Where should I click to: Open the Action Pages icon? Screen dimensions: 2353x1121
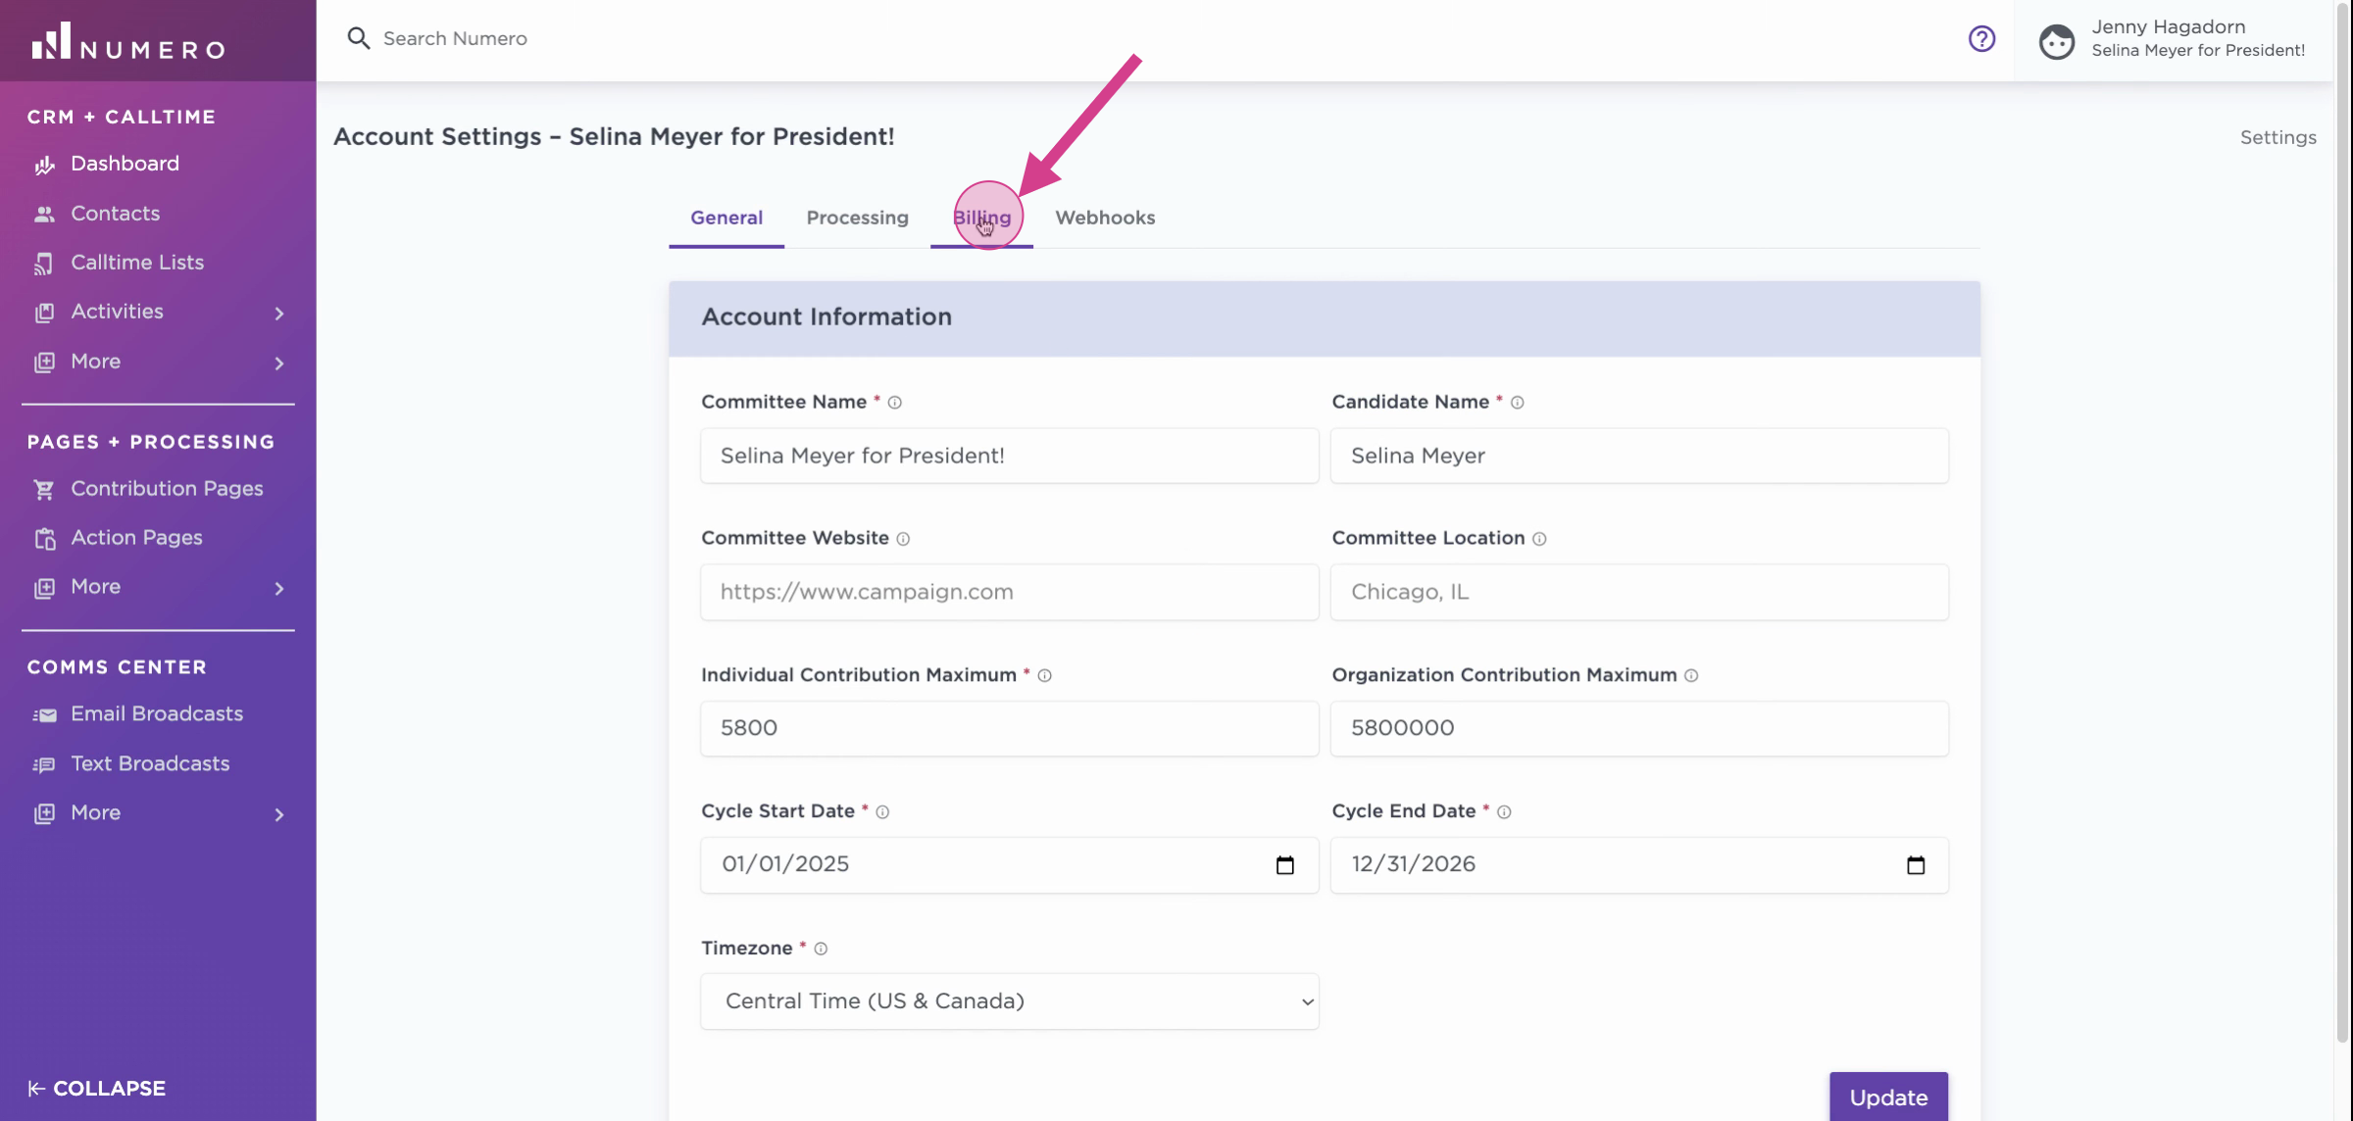pyautogui.click(x=44, y=538)
